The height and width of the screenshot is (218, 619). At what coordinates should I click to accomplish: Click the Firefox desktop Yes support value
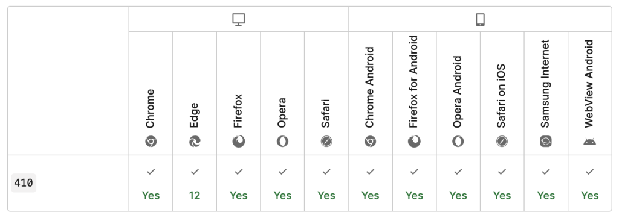[238, 196]
